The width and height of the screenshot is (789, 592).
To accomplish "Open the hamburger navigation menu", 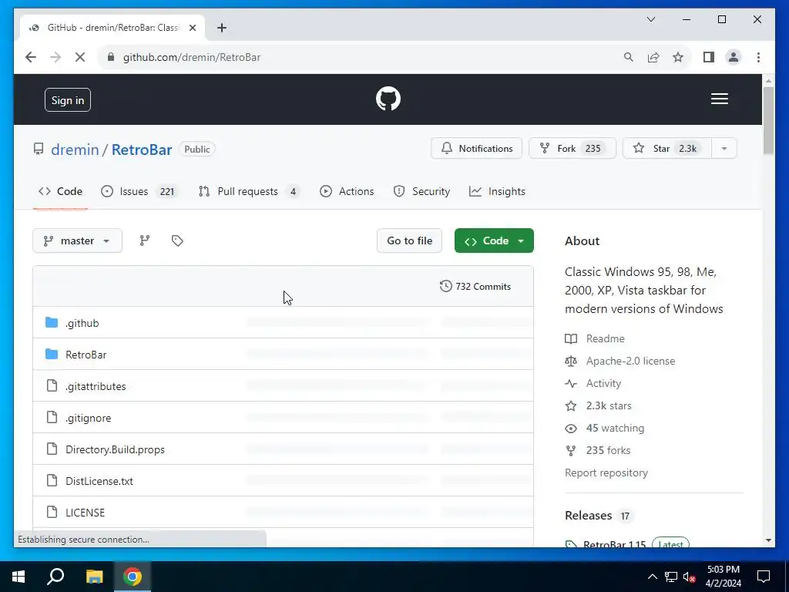I will pos(719,99).
